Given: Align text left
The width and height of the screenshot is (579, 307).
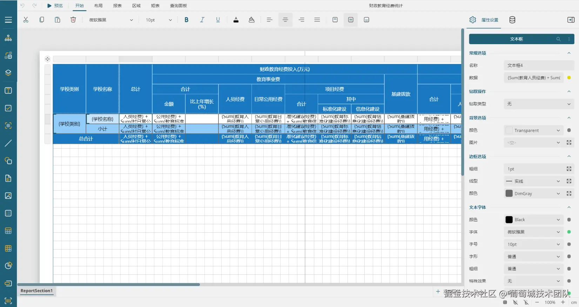Looking at the screenshot, I should pyautogui.click(x=269, y=20).
